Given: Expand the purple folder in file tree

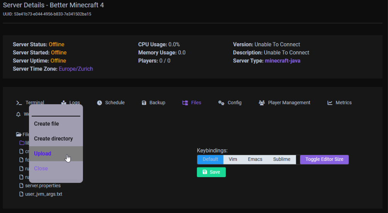Looking at the screenshot, I should [x=22, y=143].
